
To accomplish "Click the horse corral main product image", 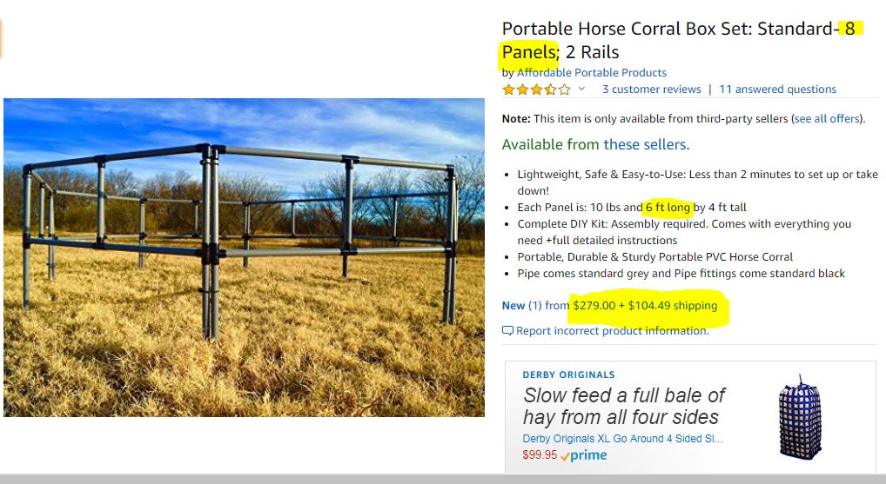I will (x=244, y=257).
